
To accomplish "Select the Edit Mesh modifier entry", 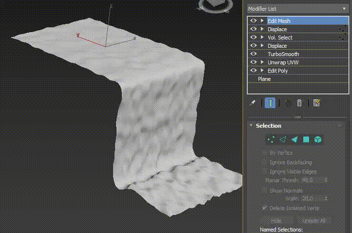I will pos(279,21).
